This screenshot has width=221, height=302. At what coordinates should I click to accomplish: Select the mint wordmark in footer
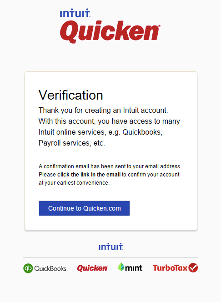point(134,268)
